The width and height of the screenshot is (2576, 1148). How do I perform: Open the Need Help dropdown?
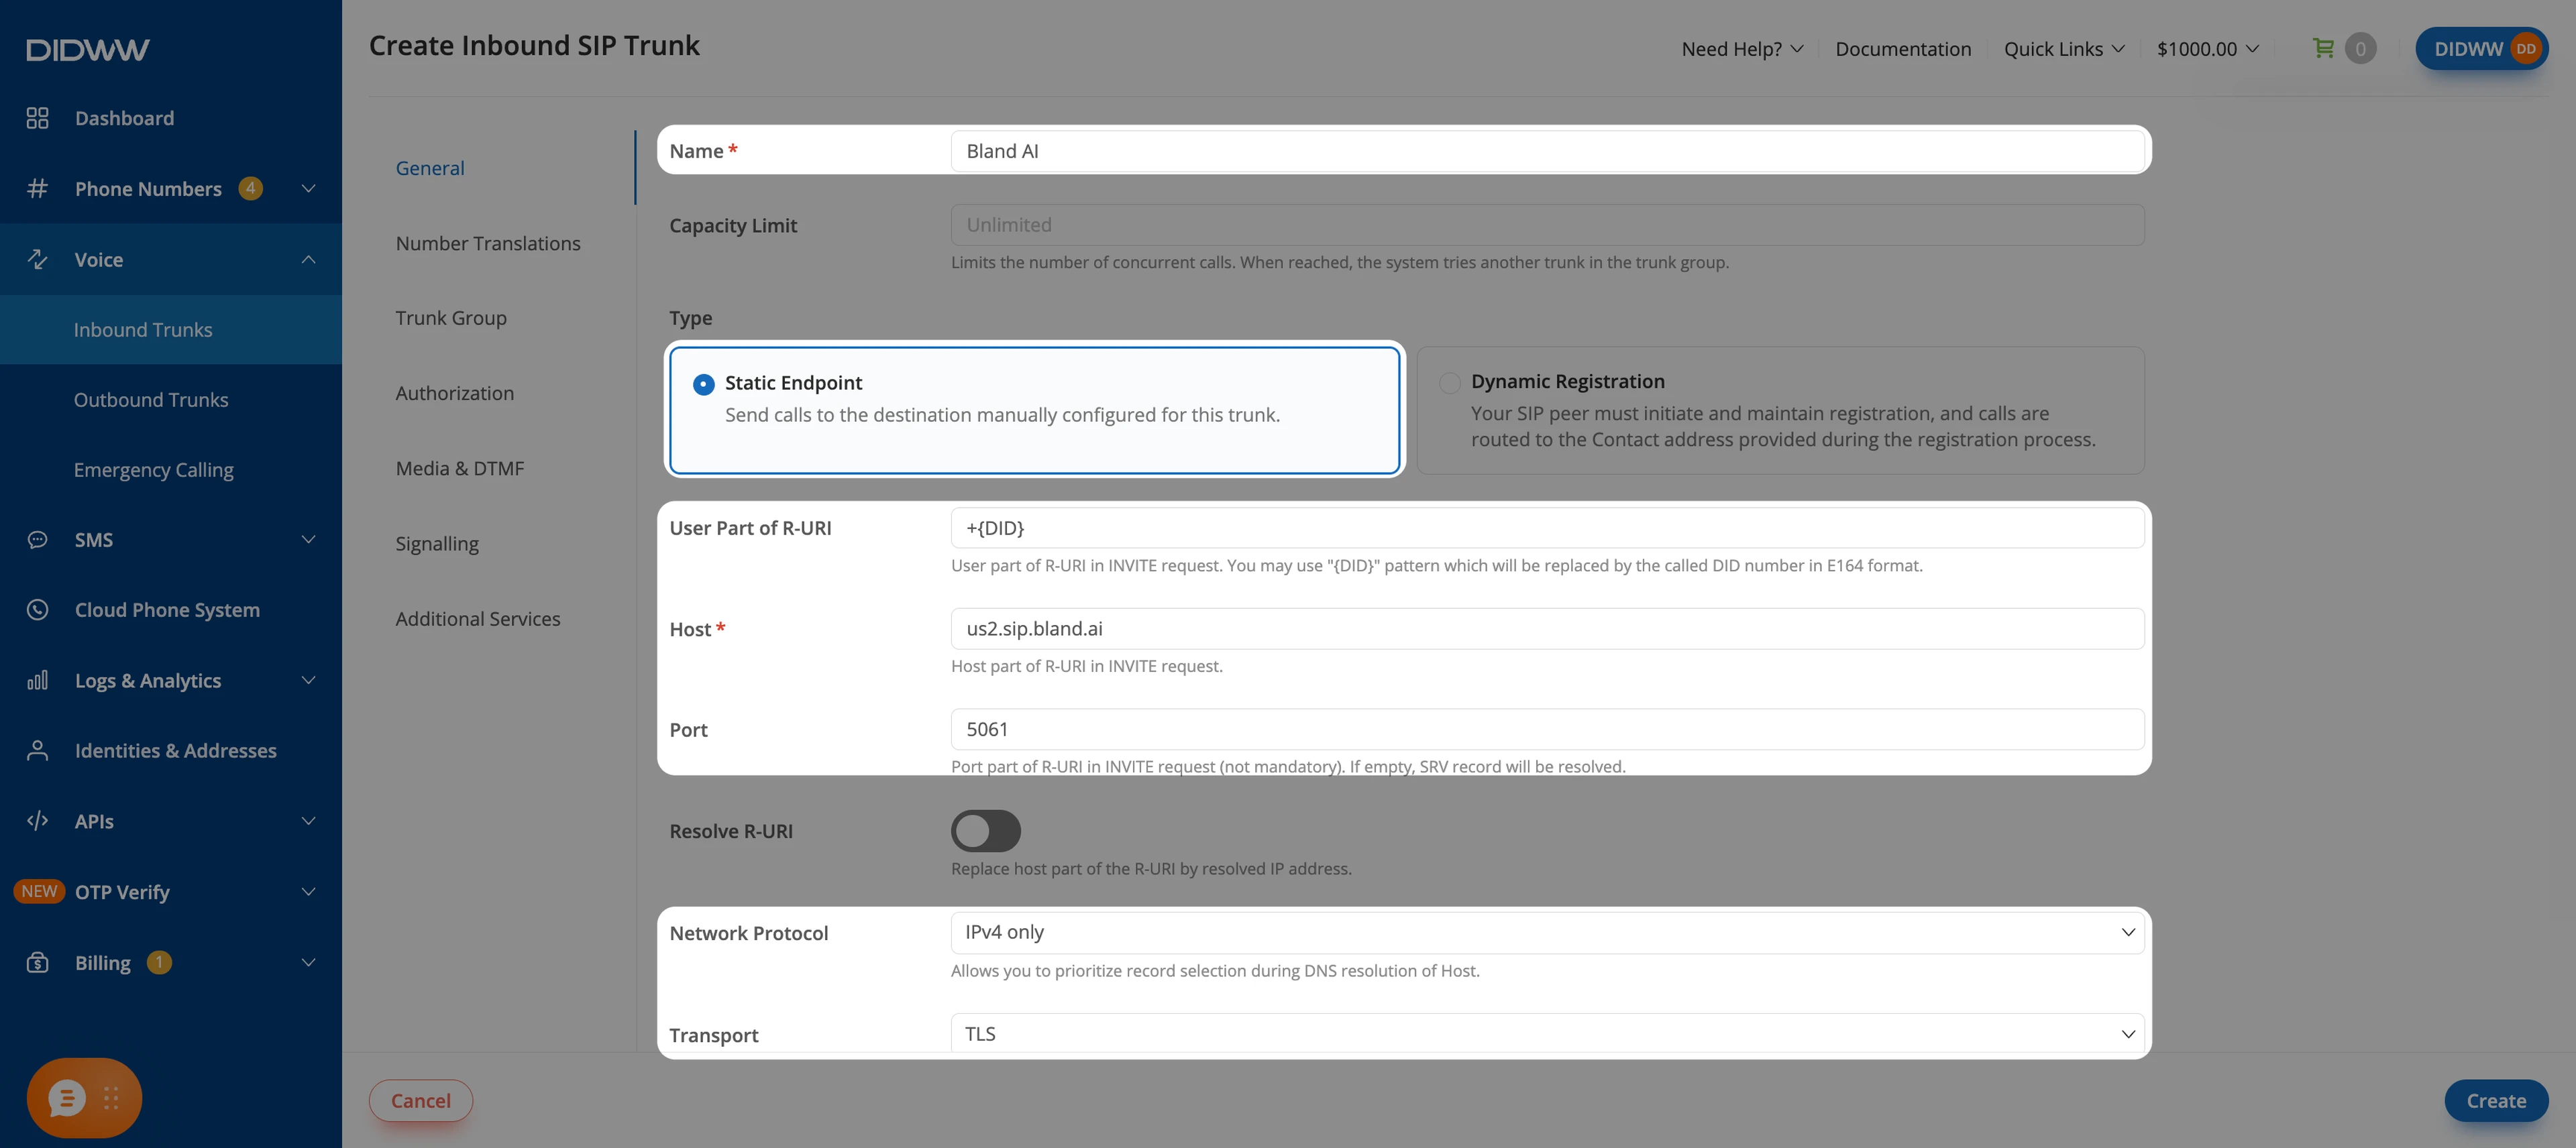click(1742, 49)
